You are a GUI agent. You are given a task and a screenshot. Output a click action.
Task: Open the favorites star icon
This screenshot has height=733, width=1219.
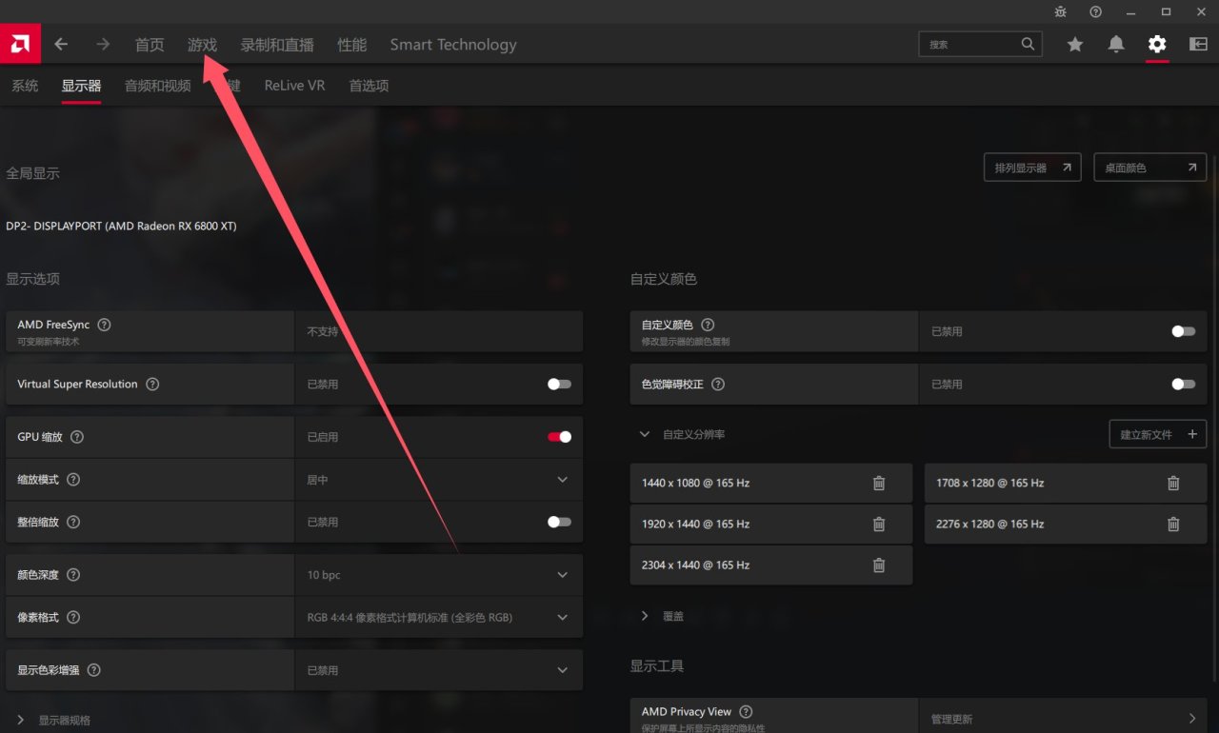(x=1075, y=44)
